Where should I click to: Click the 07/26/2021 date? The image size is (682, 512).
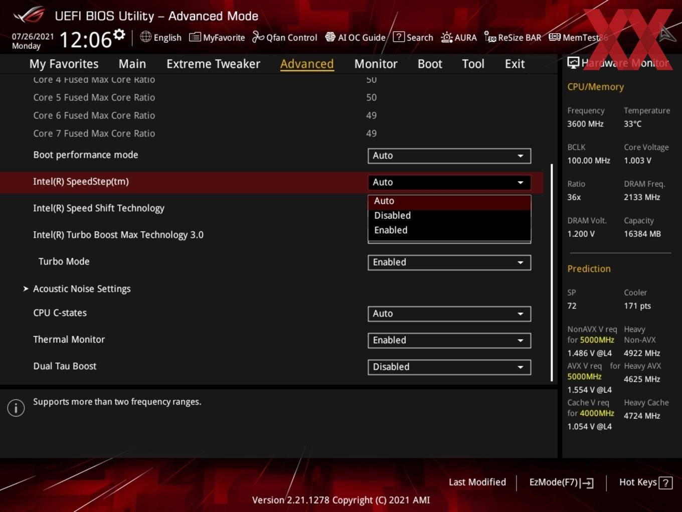[x=33, y=36]
